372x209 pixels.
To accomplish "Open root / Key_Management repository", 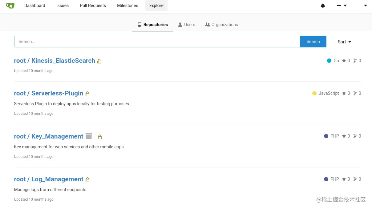I will point(49,136).
